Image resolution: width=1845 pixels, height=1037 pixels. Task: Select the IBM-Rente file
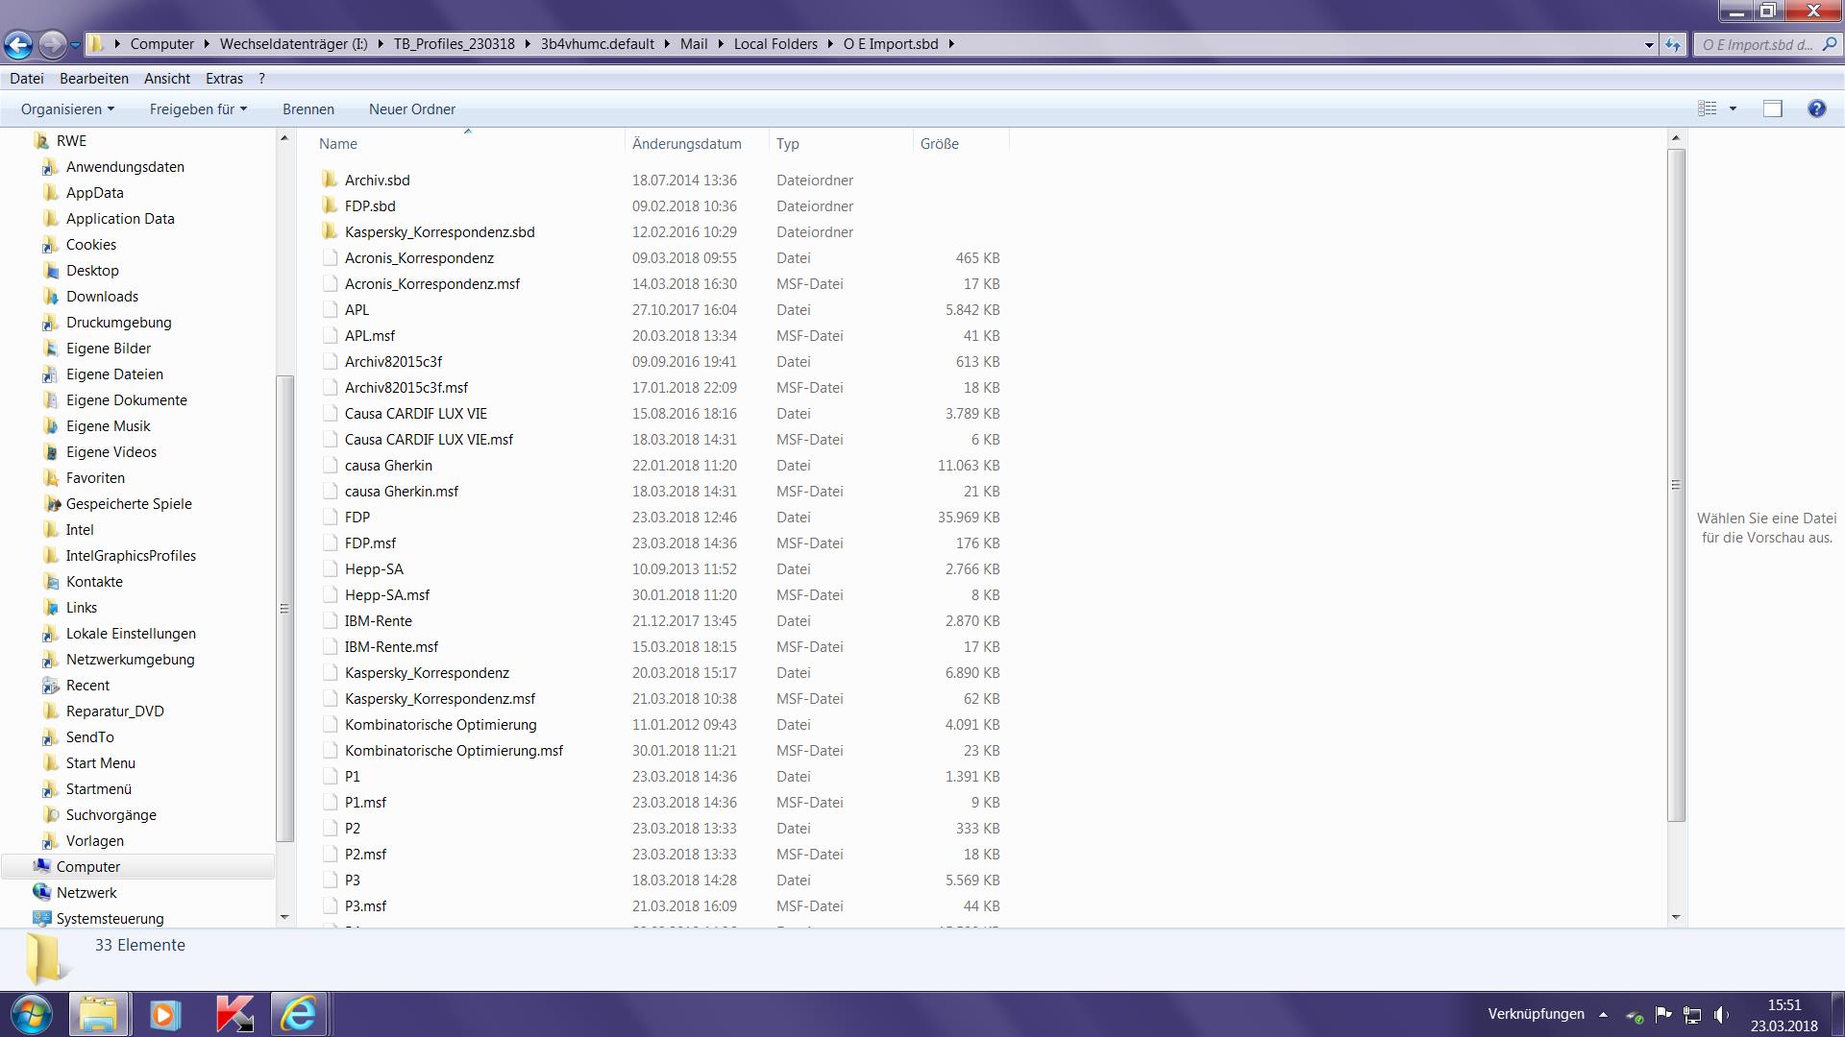point(378,620)
